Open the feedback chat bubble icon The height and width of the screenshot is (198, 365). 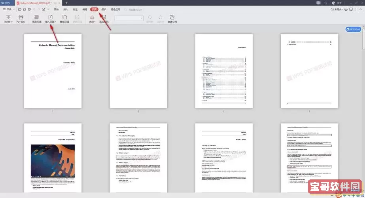click(x=351, y=10)
